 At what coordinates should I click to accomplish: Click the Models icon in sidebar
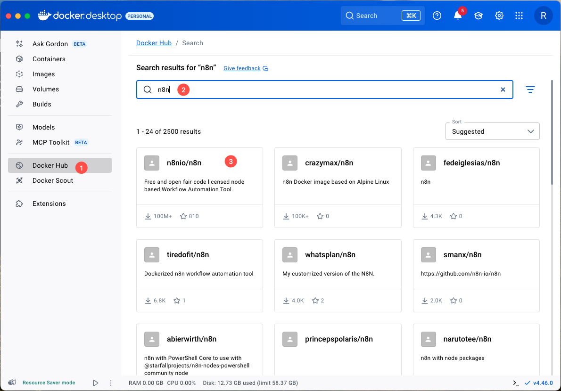pyautogui.click(x=19, y=127)
